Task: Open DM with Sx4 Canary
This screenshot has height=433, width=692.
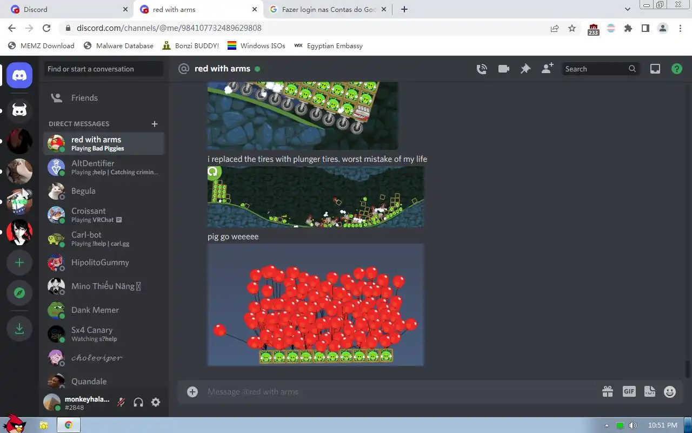Action: pyautogui.click(x=103, y=334)
